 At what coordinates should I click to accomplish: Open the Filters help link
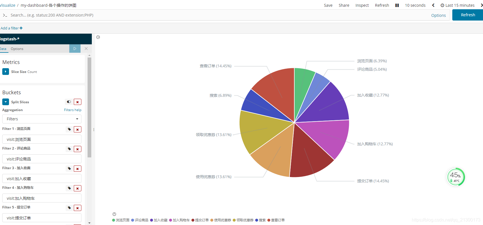click(x=73, y=110)
